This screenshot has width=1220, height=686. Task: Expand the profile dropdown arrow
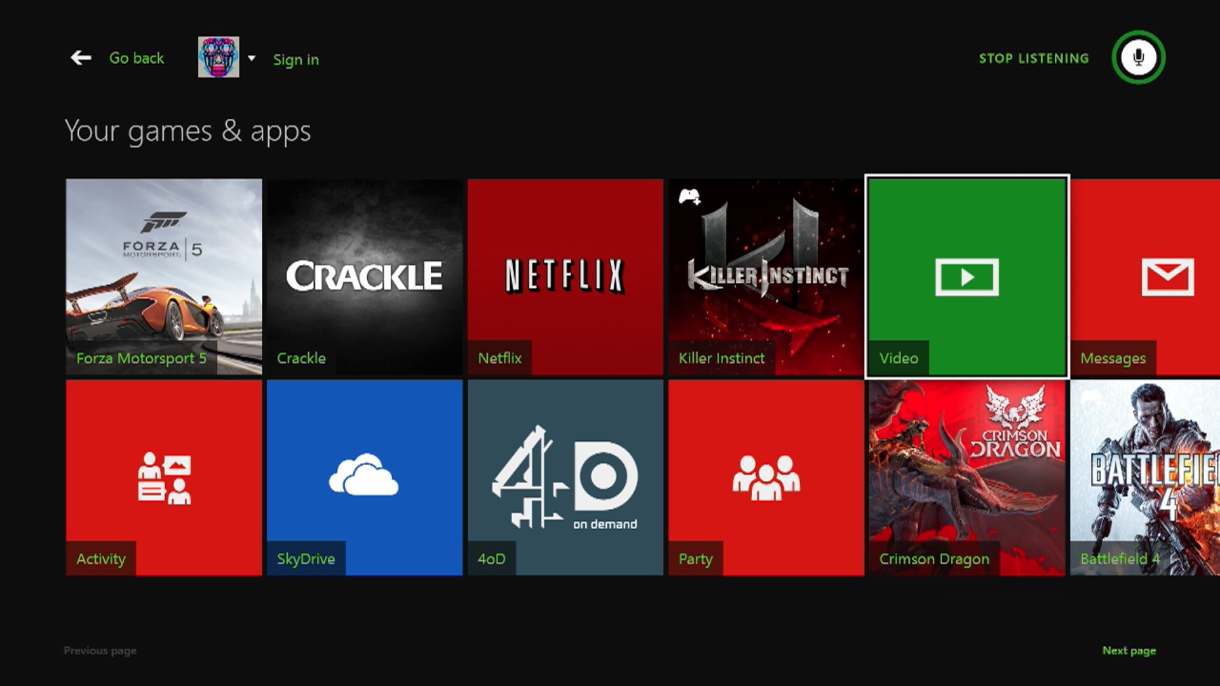coord(252,58)
